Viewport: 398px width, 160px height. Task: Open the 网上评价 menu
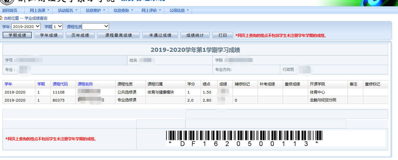[x=151, y=10]
